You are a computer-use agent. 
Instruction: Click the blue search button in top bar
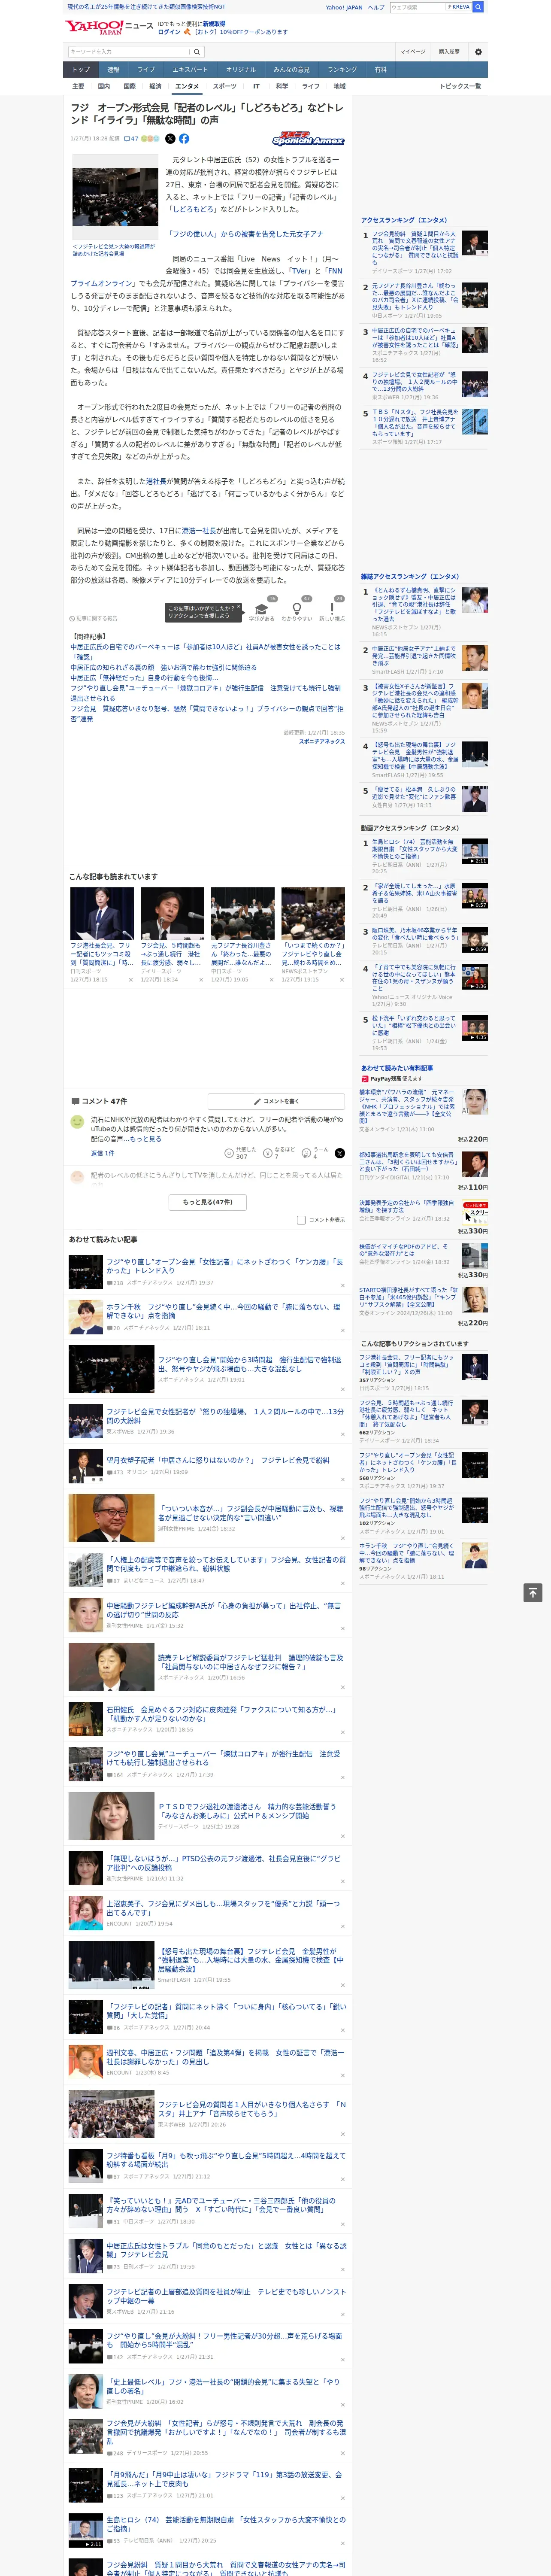click(x=478, y=7)
